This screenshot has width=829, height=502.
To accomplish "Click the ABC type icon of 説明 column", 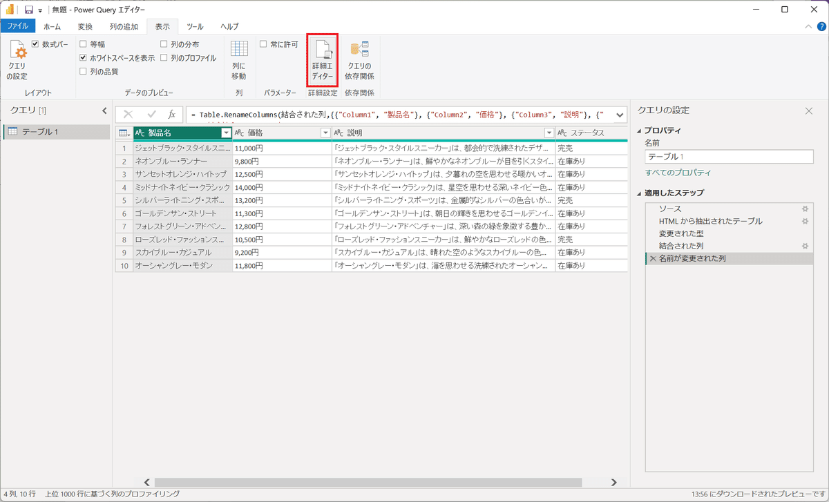I will (x=339, y=133).
